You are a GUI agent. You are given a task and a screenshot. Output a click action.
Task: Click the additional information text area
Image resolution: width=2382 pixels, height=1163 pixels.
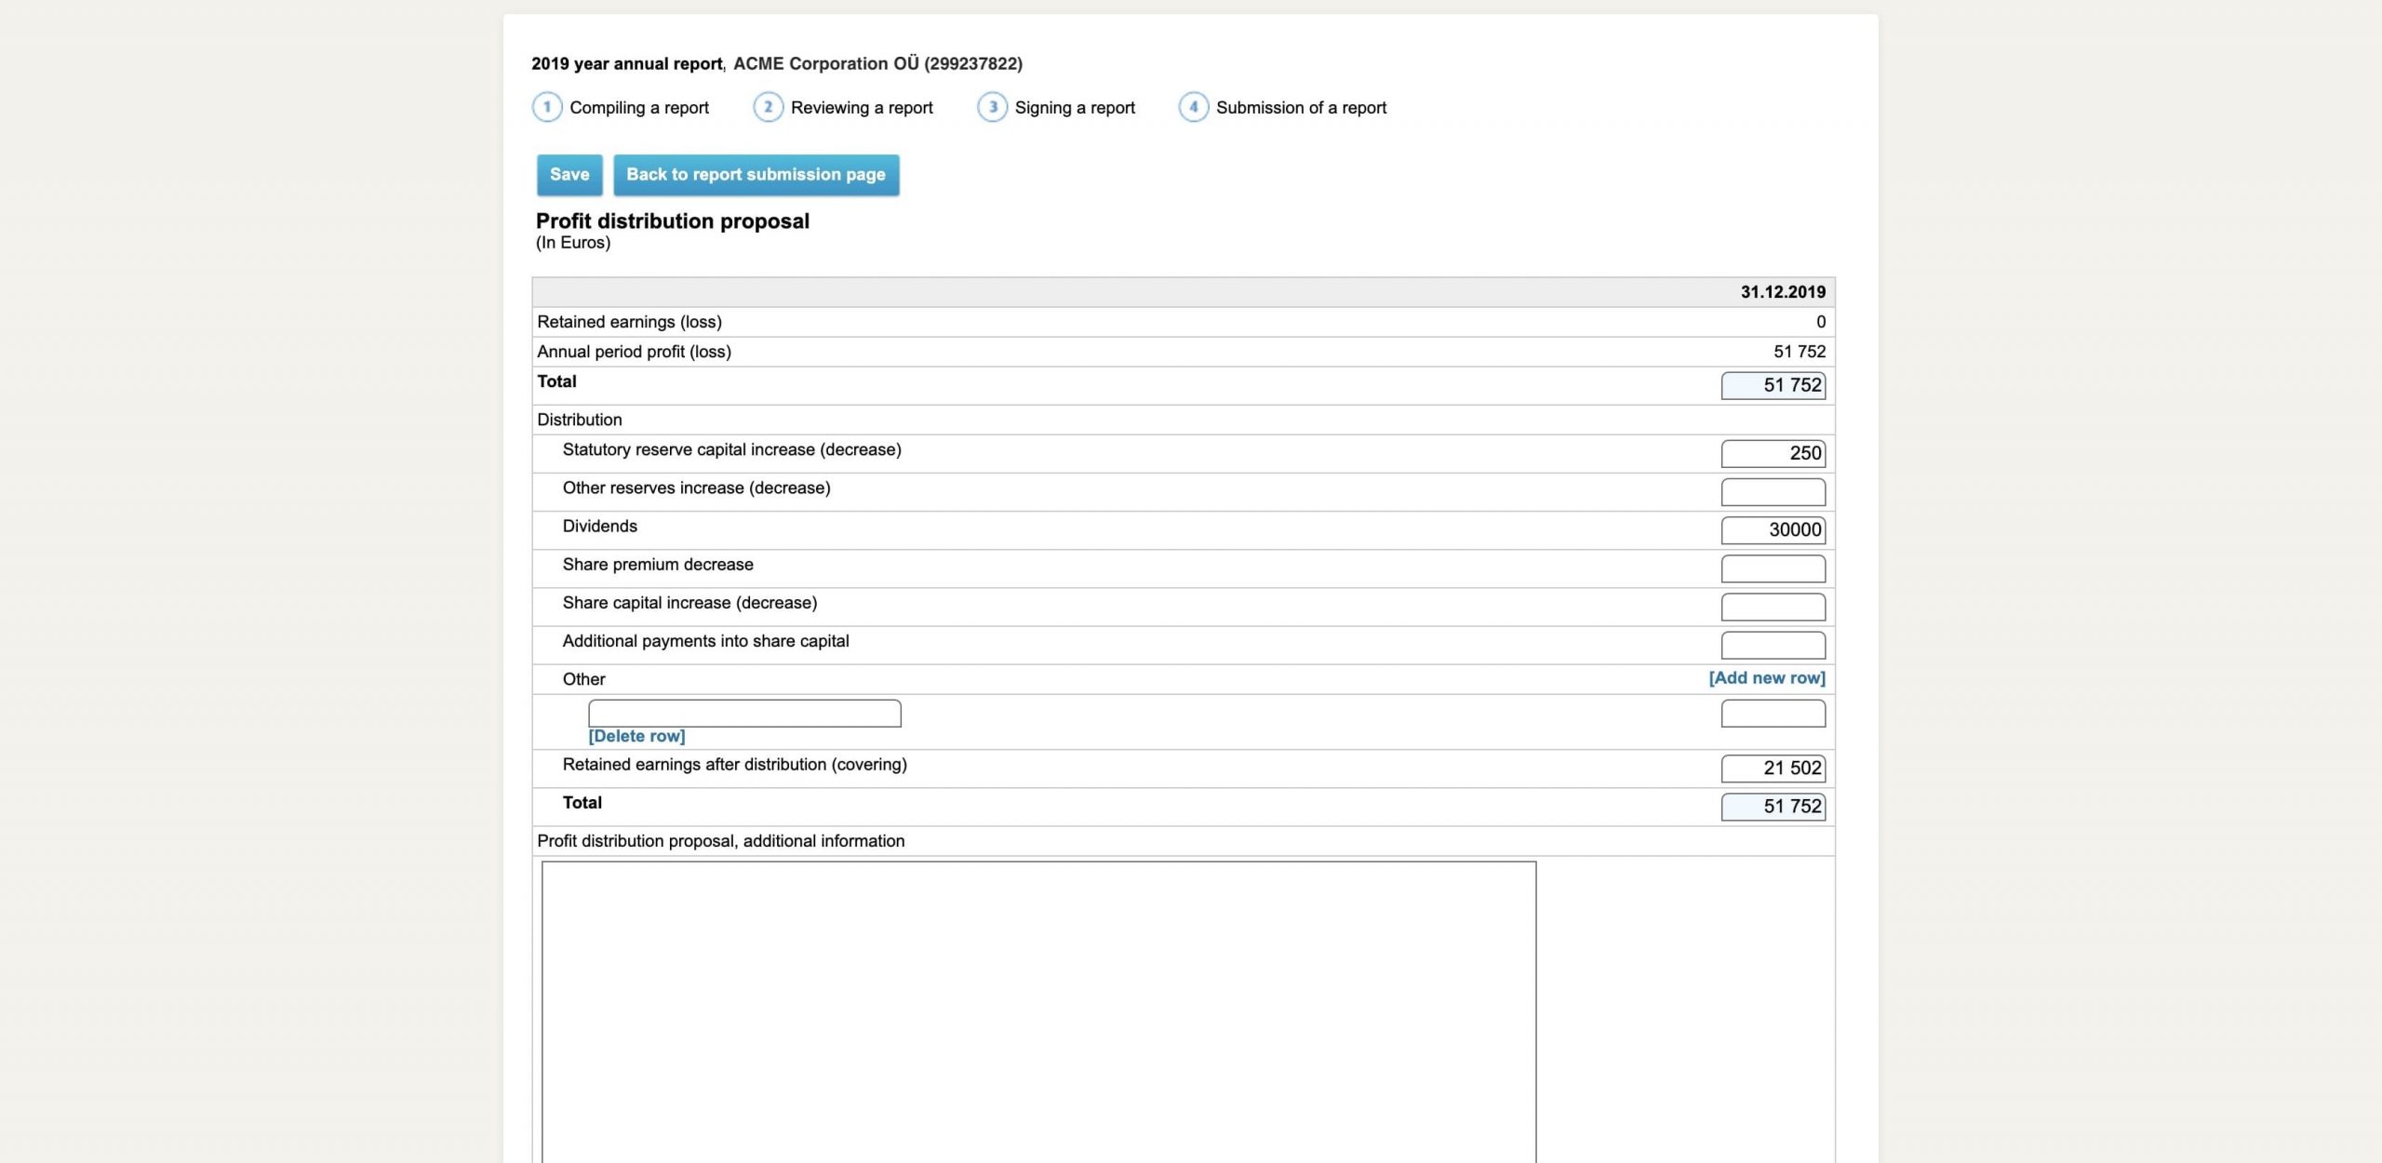coord(1038,1009)
